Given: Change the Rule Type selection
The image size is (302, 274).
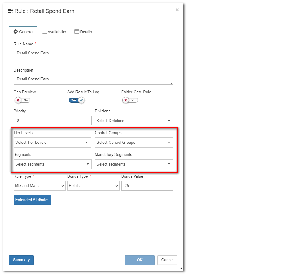Looking at the screenshot, I should pyautogui.click(x=40, y=186).
